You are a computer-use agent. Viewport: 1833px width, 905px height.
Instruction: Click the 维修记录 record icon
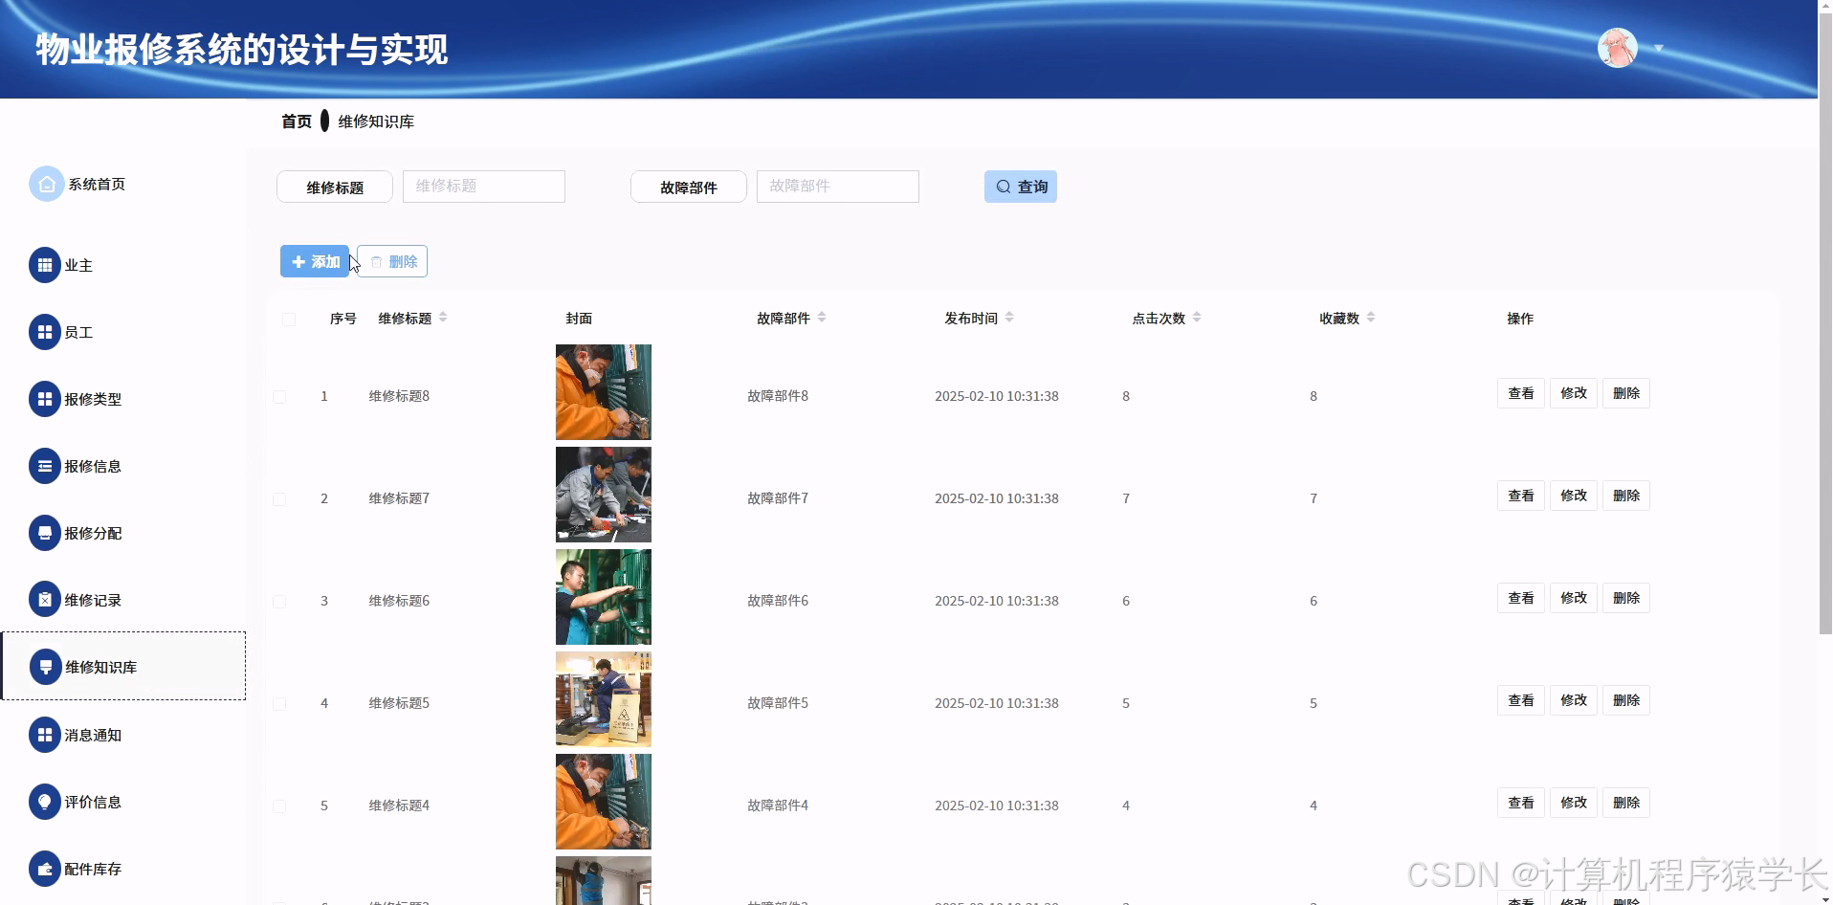coord(45,600)
